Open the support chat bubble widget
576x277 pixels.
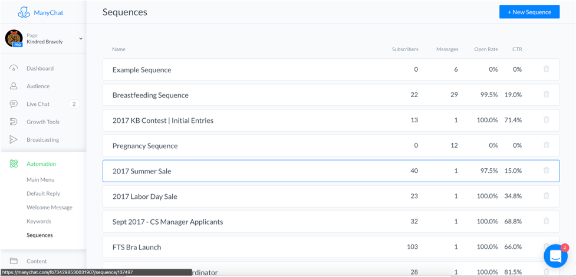coord(556,256)
